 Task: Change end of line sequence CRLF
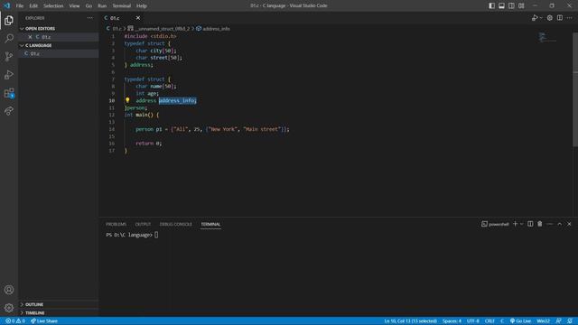pyautogui.click(x=489, y=321)
